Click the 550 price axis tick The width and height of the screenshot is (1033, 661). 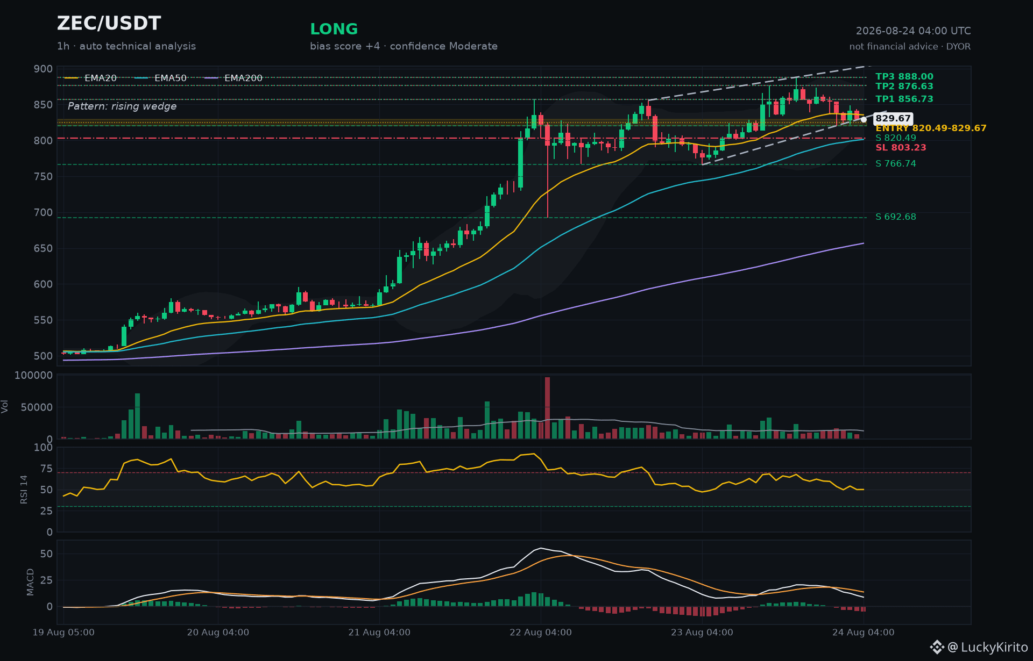tap(43, 320)
